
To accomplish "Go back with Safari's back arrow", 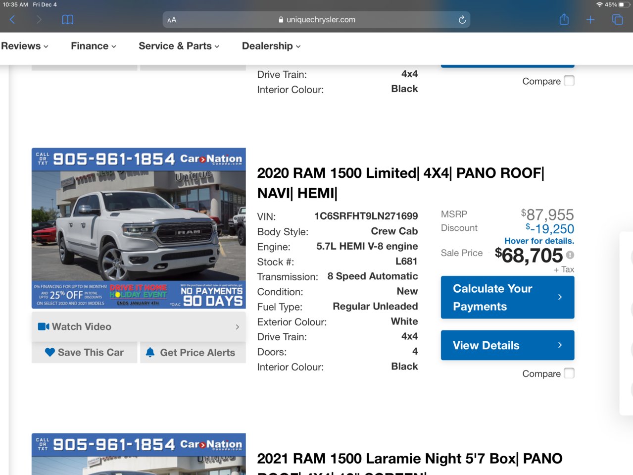I will pos(12,20).
